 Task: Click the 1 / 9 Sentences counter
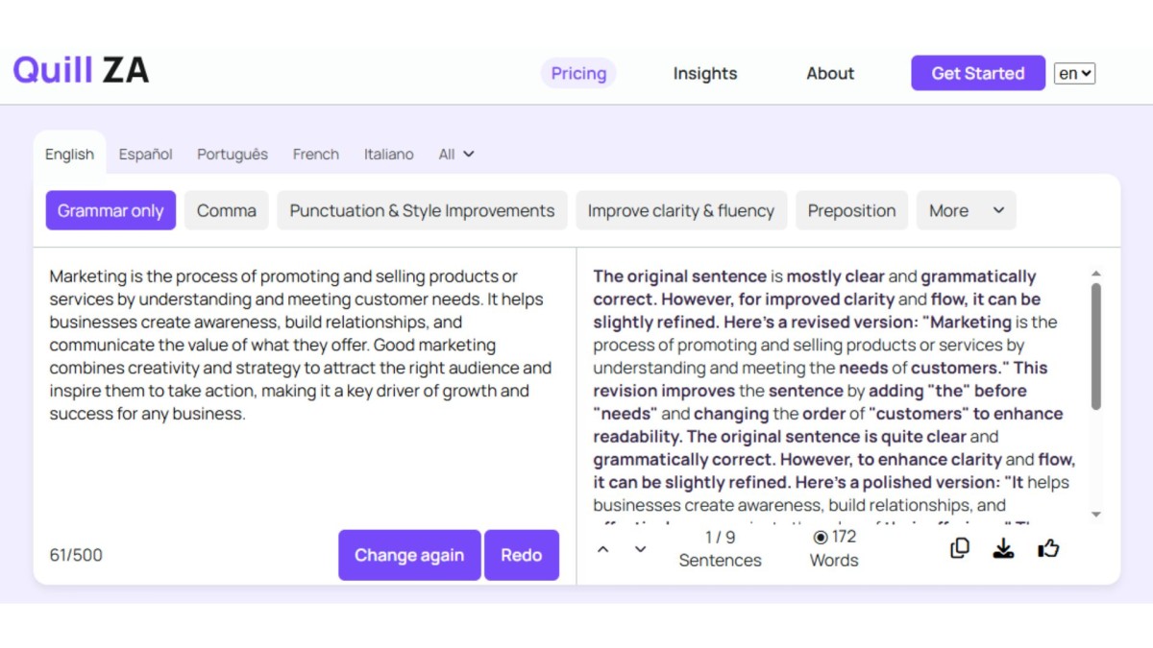720,549
